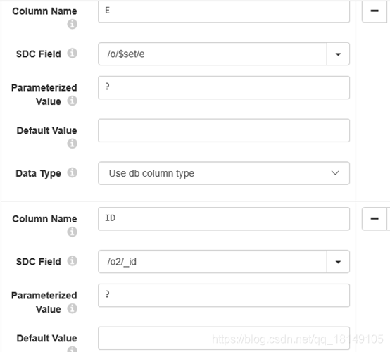Expand the Data Type select box
This screenshot has width=390, height=352.
coord(224,173)
